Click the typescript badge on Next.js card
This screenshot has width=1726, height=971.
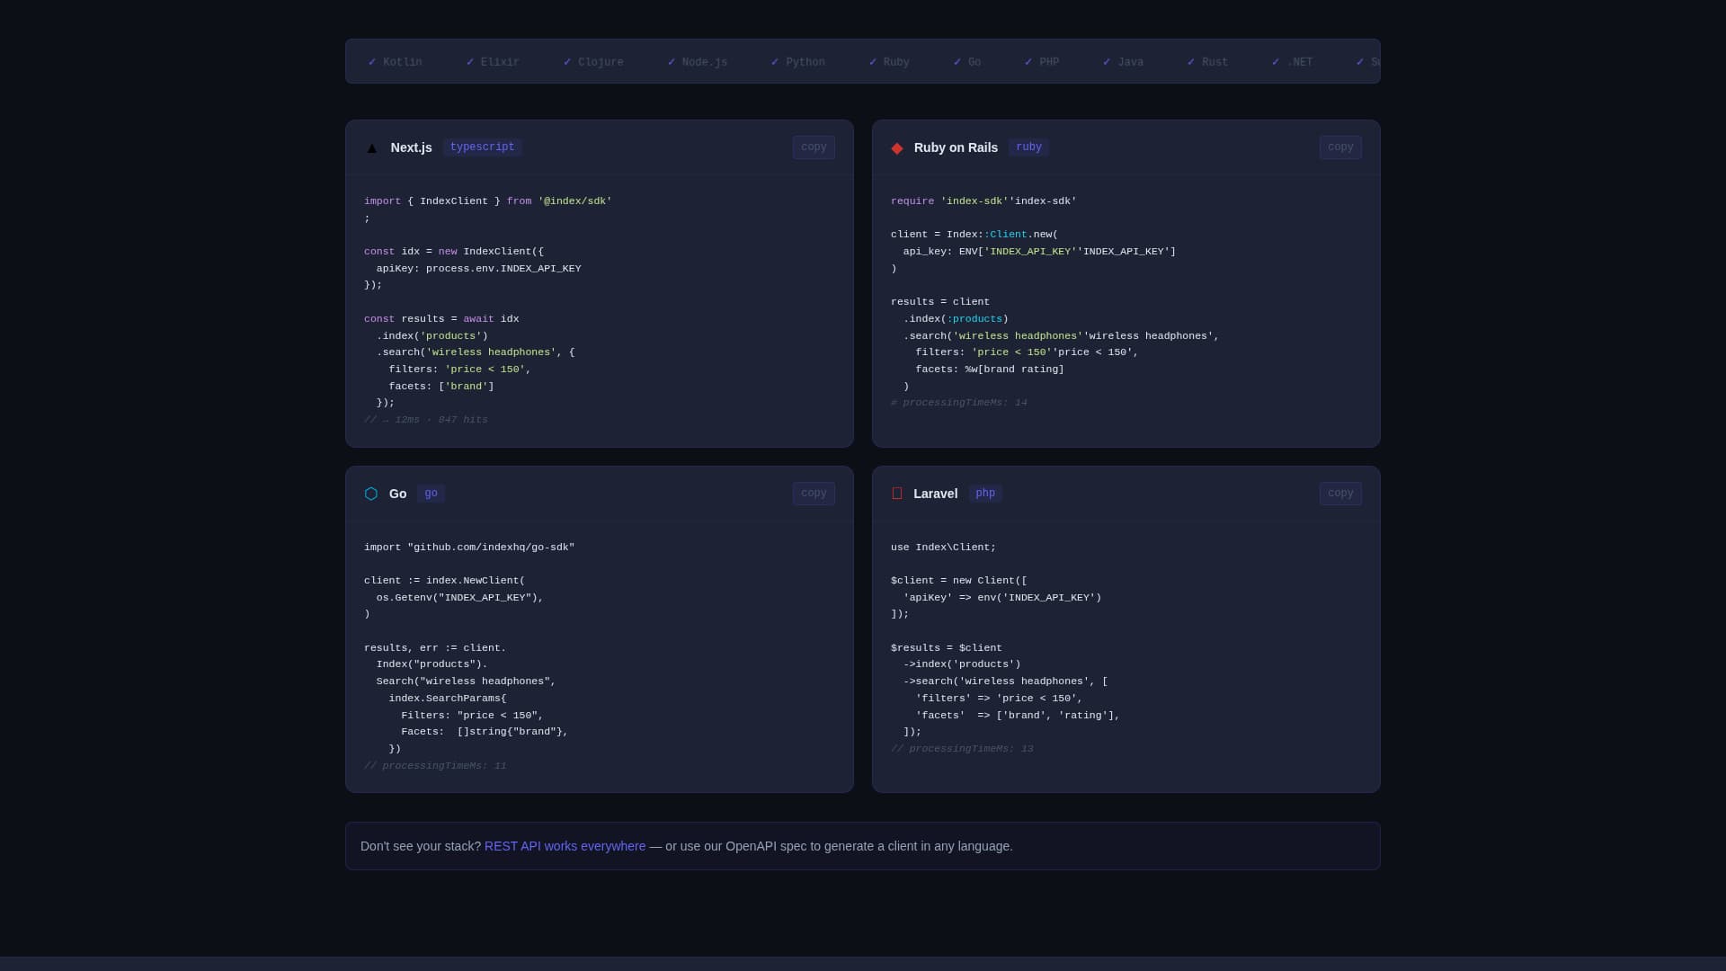(x=482, y=147)
